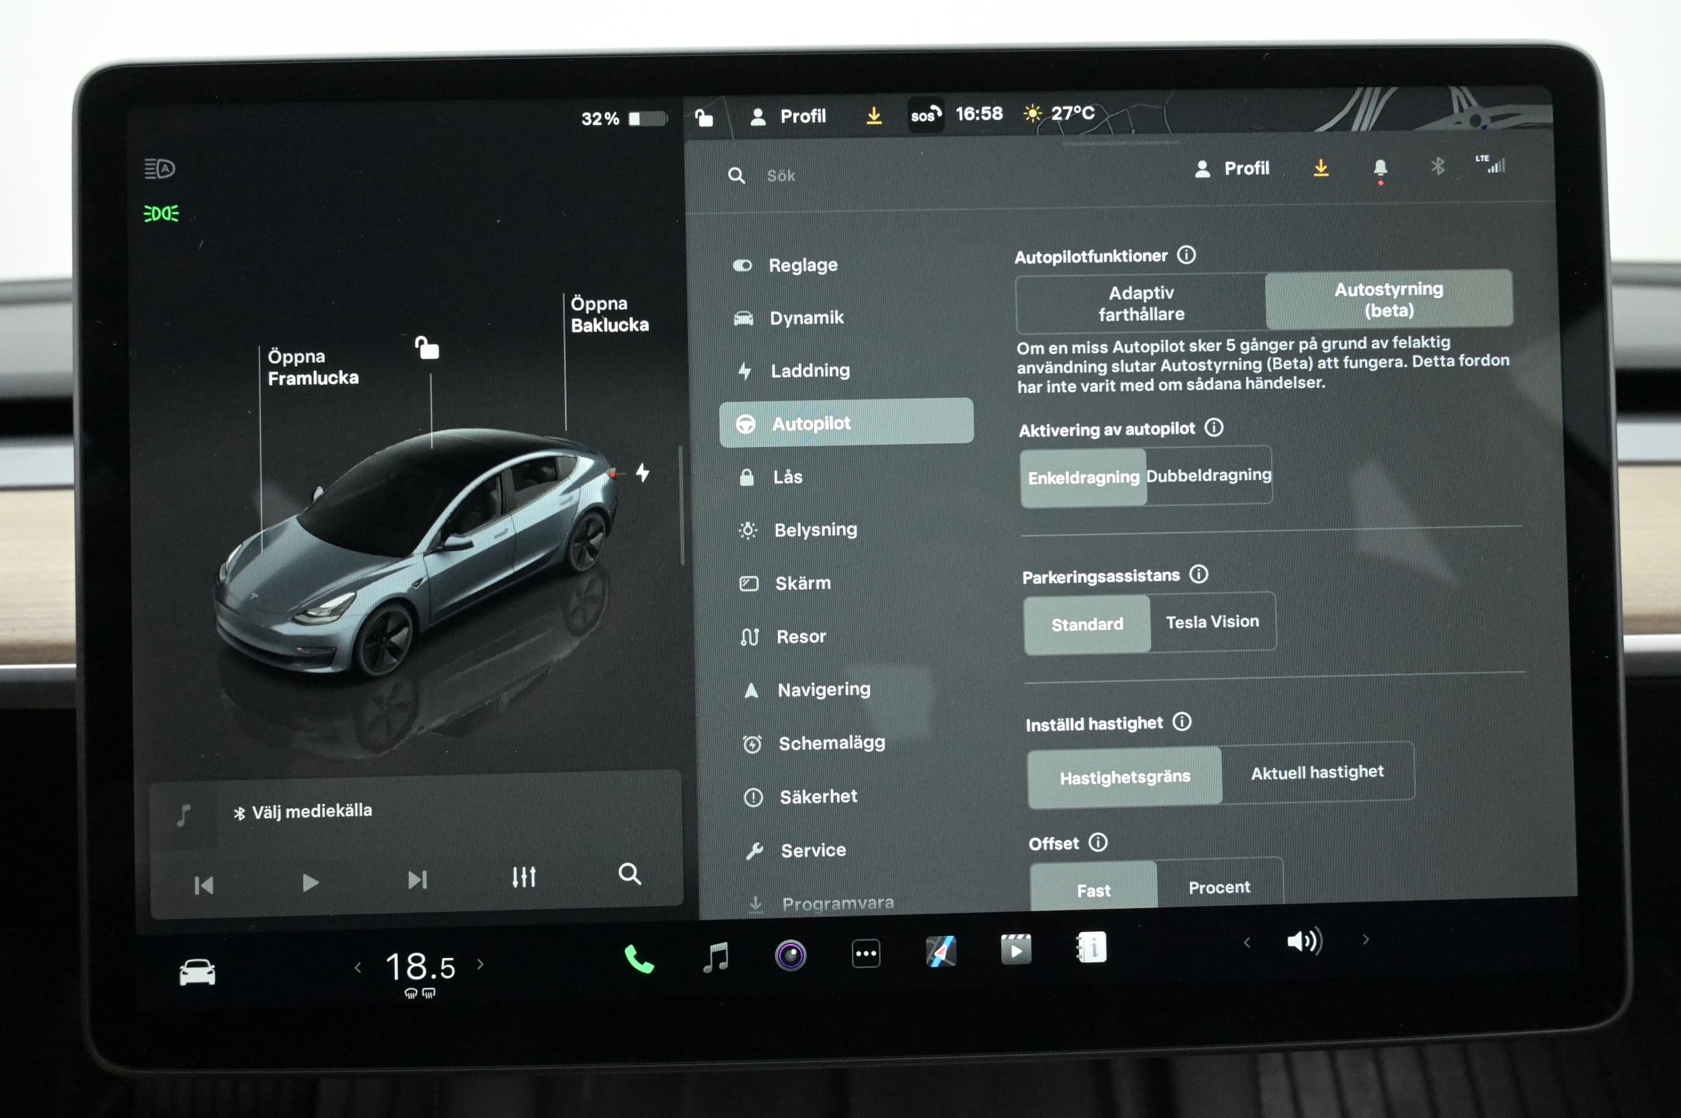Open software download arrow in settings header
This screenshot has height=1118, width=1681.
(x=1321, y=167)
